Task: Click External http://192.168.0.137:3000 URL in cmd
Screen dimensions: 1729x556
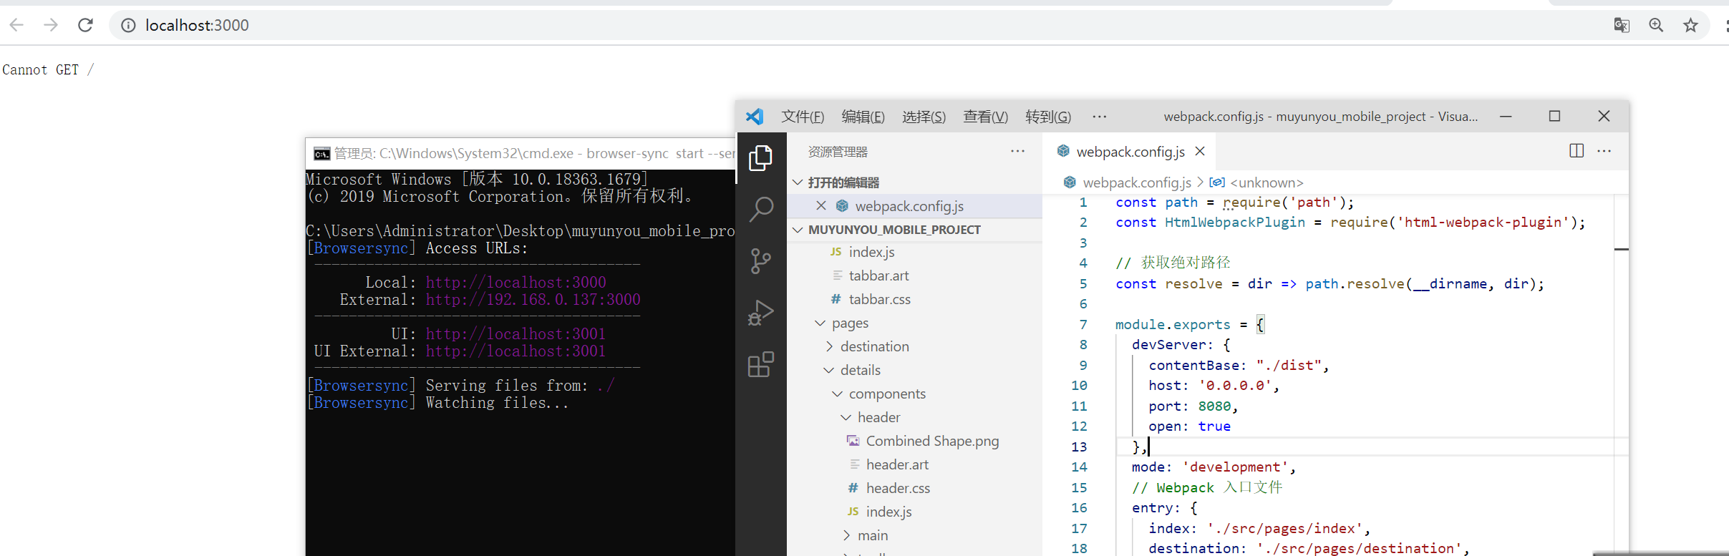Action: (533, 300)
